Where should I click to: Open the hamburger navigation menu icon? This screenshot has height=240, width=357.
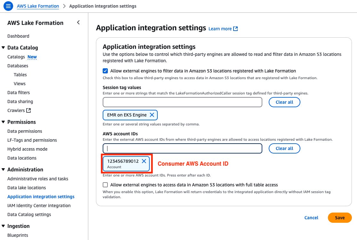[8, 6]
